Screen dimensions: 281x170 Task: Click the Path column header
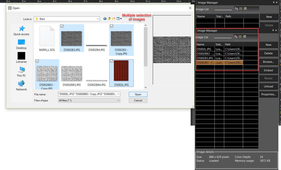tap(233, 45)
